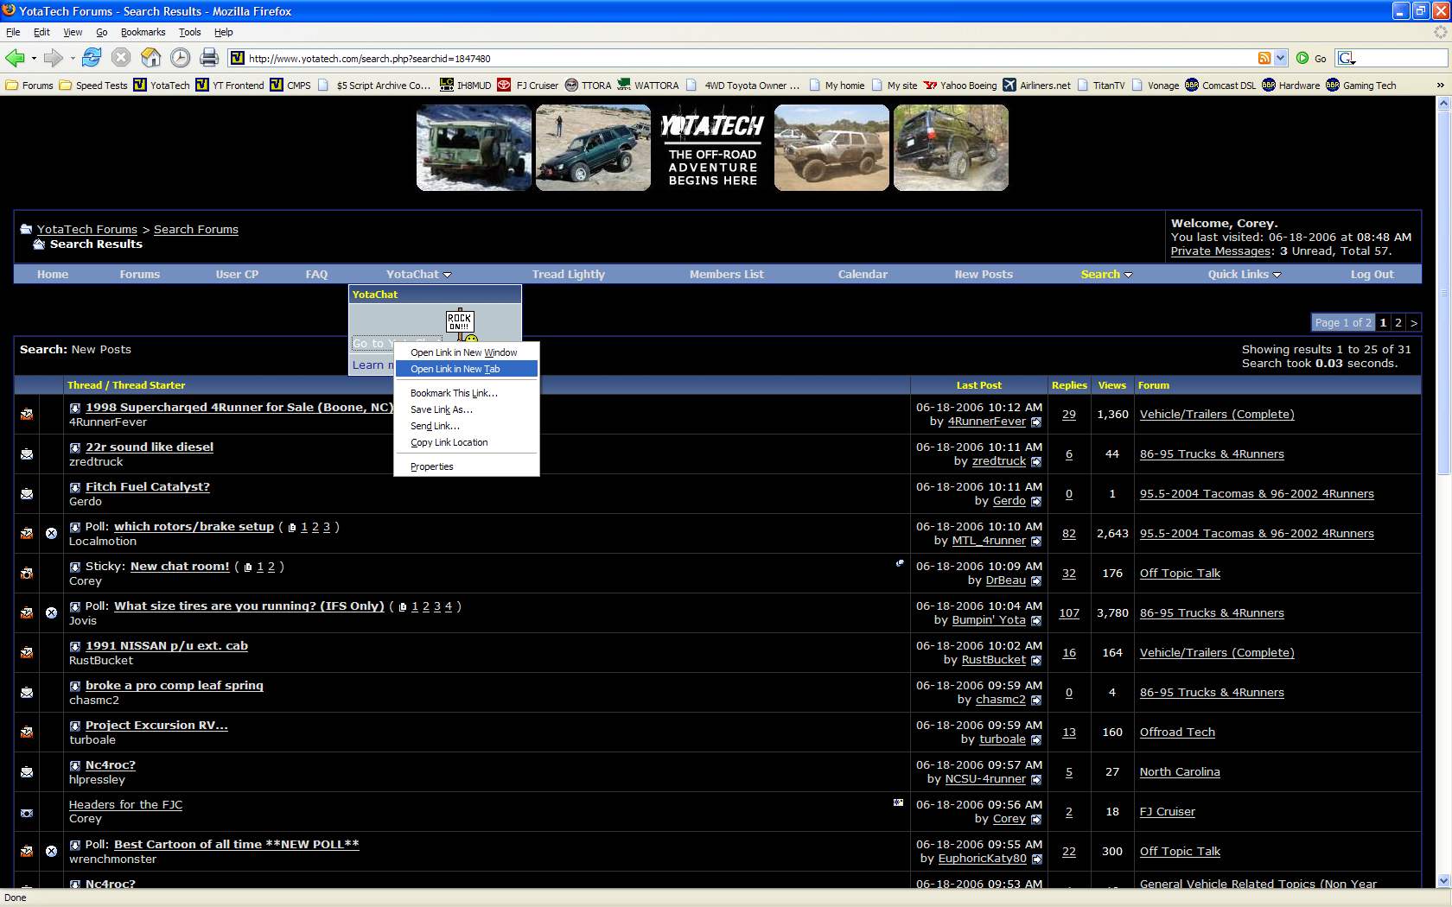Choose Copy Link Location
The image size is (1452, 907).
[467, 442]
